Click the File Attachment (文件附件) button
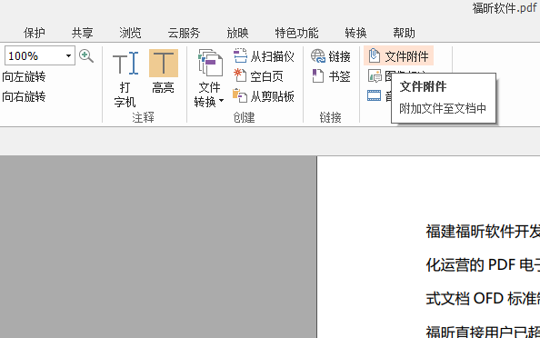Image resolution: width=540 pixels, height=338 pixels. pos(398,55)
